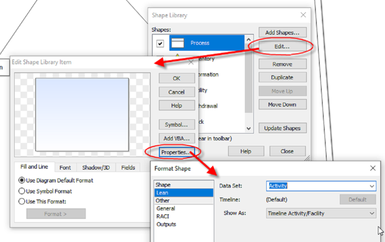Viewport: 385px width, 242px height.
Task: Select RACI in Format Shape list
Action: pos(163,217)
